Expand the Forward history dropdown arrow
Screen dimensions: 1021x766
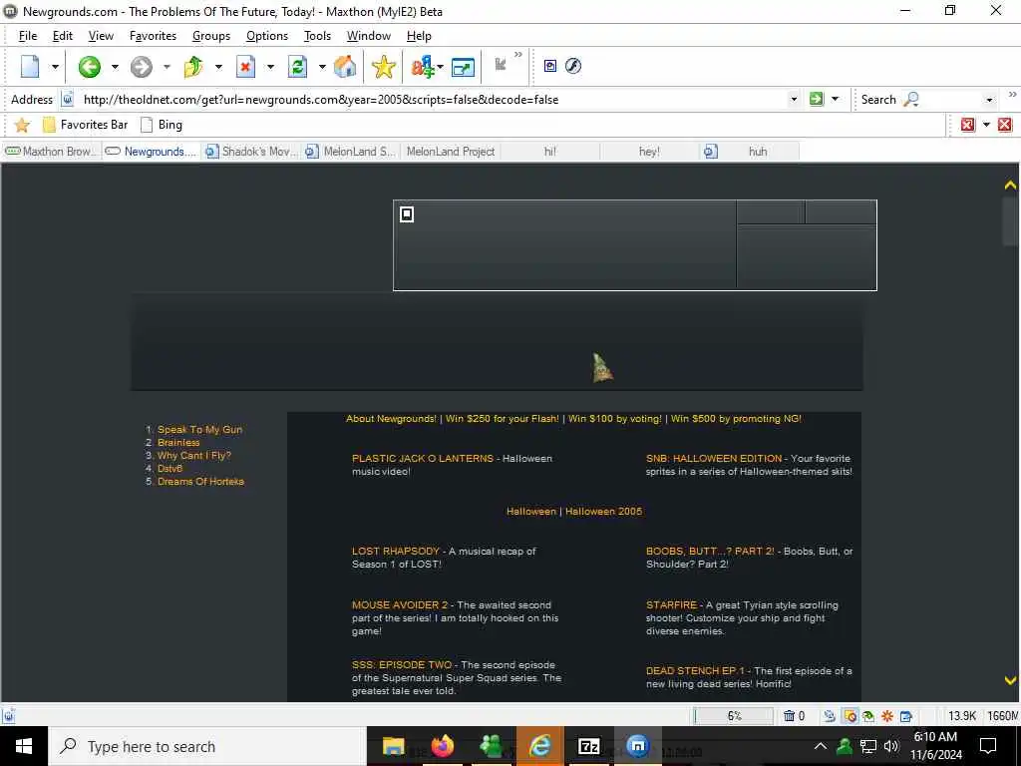coord(167,67)
